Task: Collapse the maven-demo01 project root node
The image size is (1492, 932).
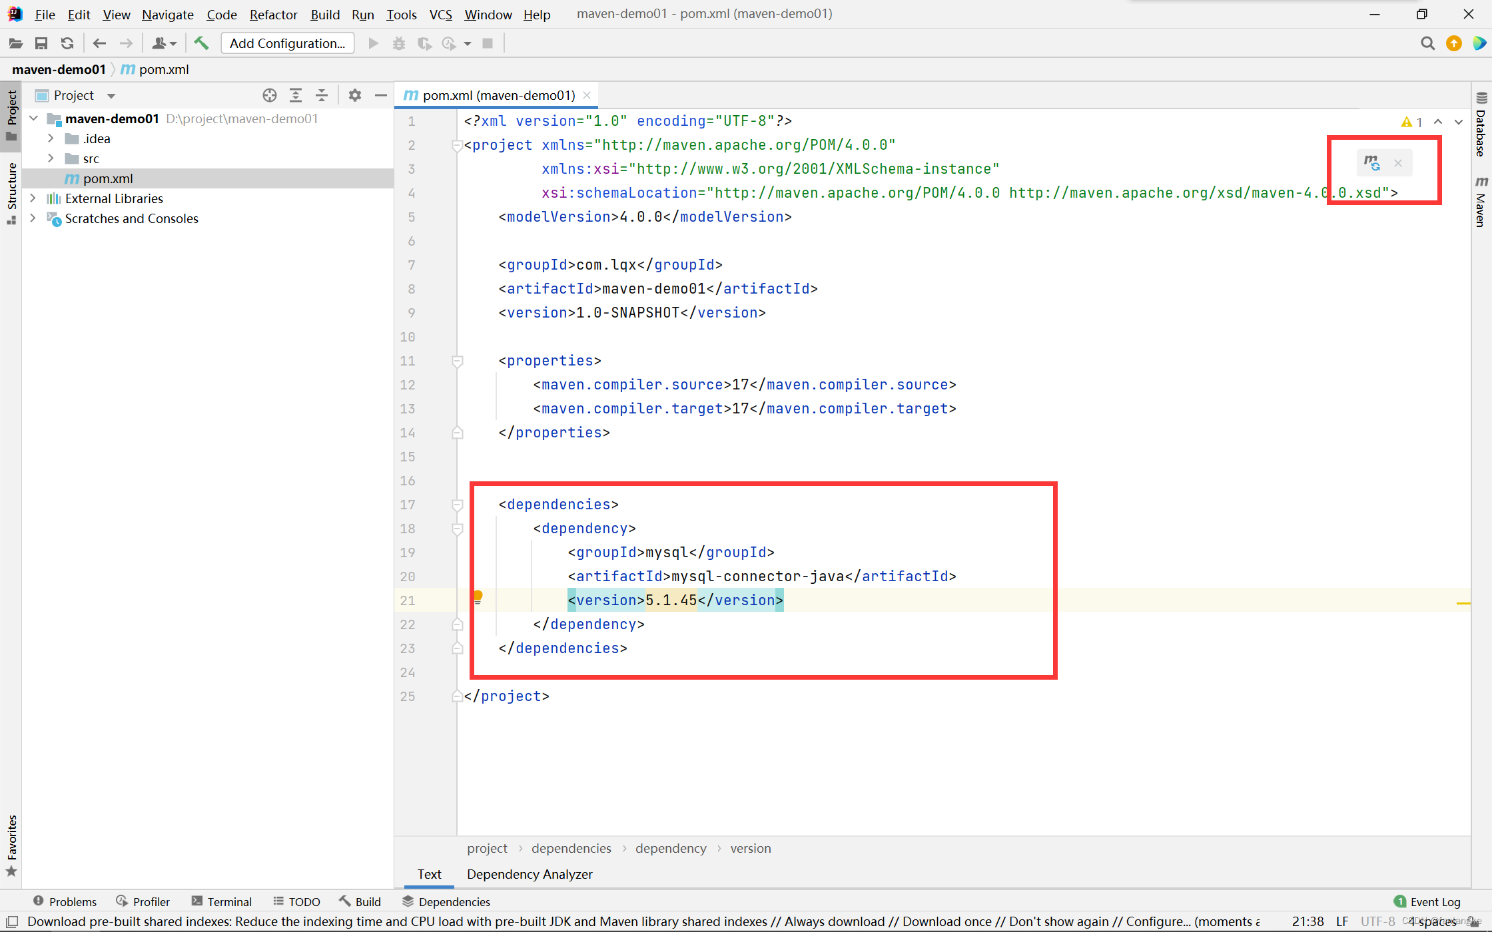Action: pos(34,118)
